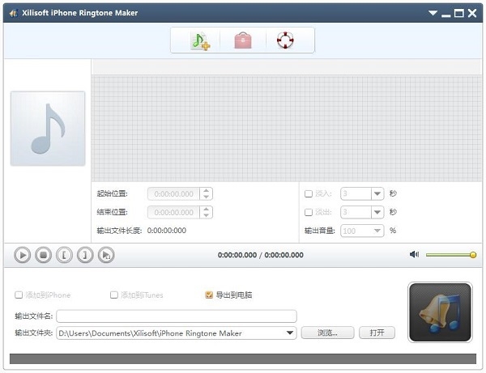Toggle the 添加到iTunes checkbox
Screen dimensions: 486x373
[x=114, y=295]
